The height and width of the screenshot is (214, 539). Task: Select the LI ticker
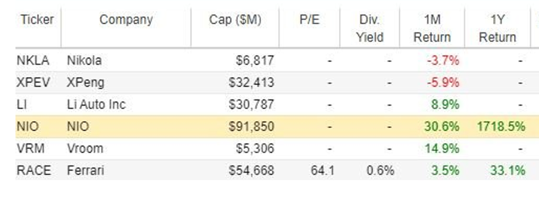click(22, 104)
